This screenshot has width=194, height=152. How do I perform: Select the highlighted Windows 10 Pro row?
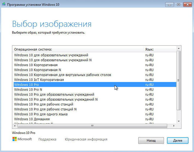click(95, 84)
